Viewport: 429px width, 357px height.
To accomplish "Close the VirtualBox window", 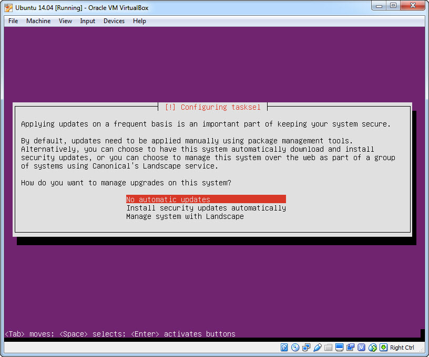I will [413, 6].
